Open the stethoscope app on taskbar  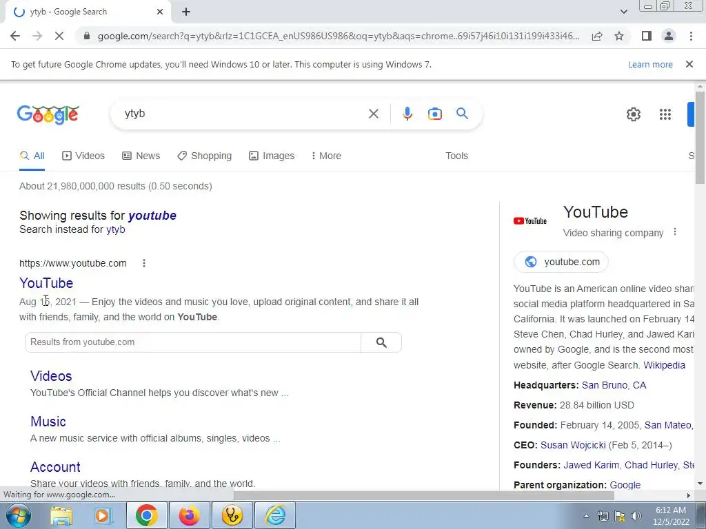232,515
